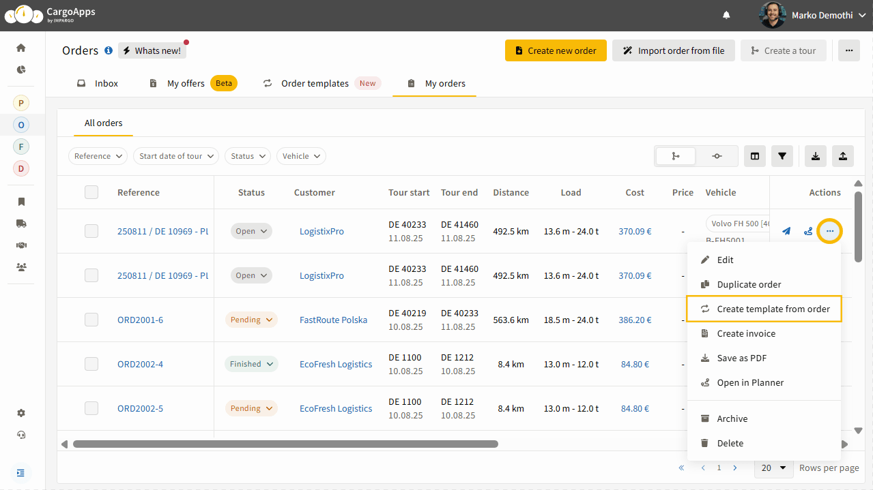Open the Home icon in sidebar
The image size is (873, 490).
click(x=21, y=48)
